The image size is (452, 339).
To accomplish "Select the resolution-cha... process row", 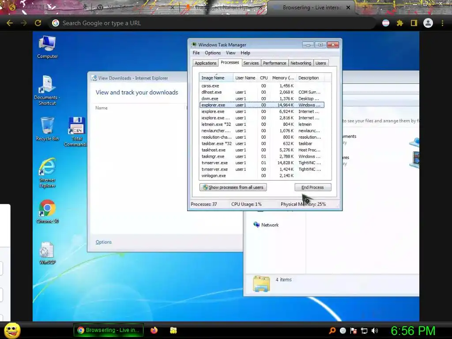I will 262,137.
